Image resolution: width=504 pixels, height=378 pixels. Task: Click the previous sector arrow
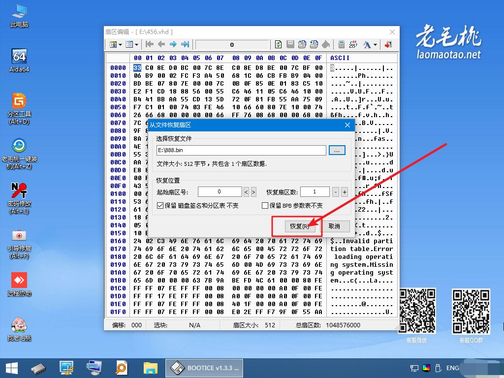coord(161,44)
